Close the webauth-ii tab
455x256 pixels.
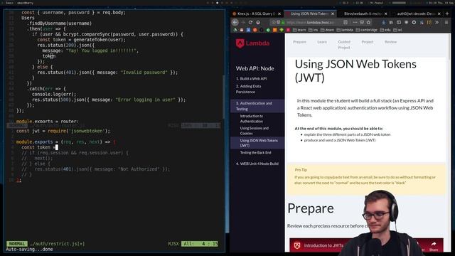tap(385, 14)
